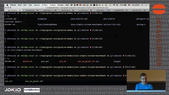
Task: Click the clock showing Tue 09:55
Action: pyautogui.click(x=135, y=5)
